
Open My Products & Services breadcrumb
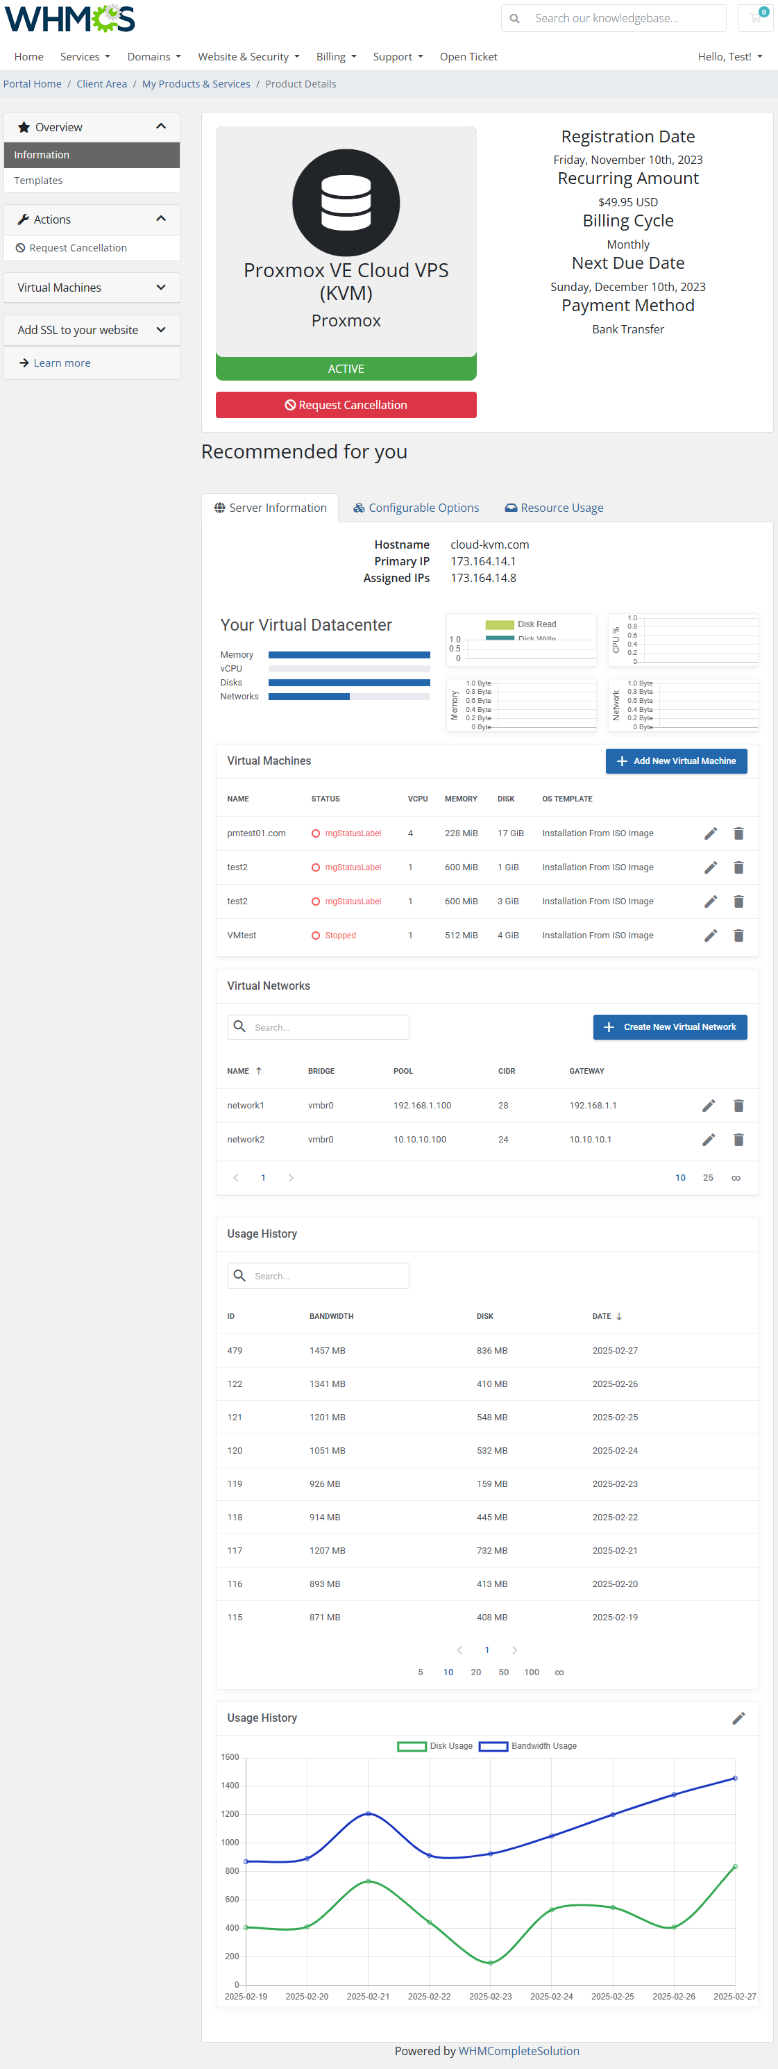click(196, 84)
